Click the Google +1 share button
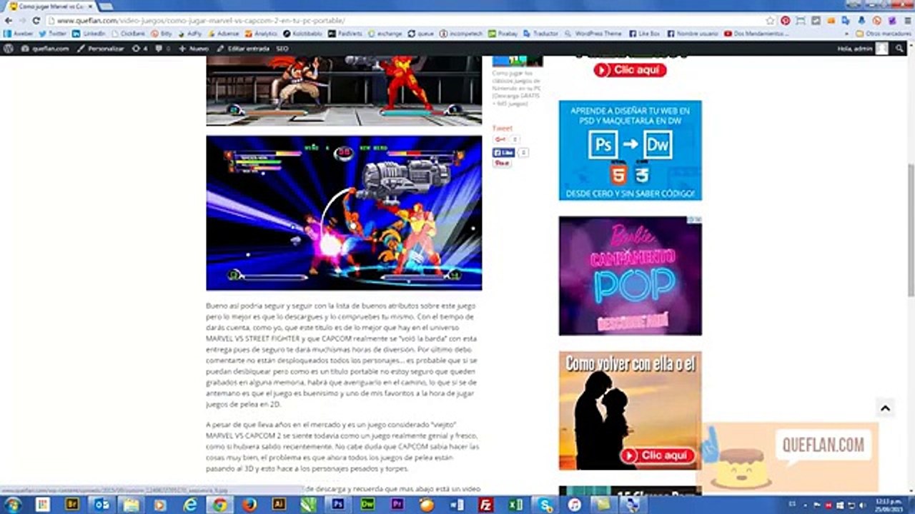The height and width of the screenshot is (514, 915). [x=500, y=140]
